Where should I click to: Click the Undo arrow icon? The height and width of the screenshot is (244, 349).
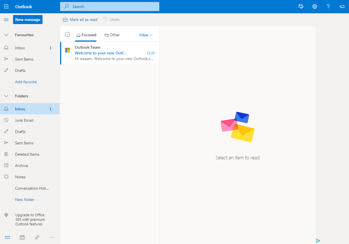click(x=105, y=20)
